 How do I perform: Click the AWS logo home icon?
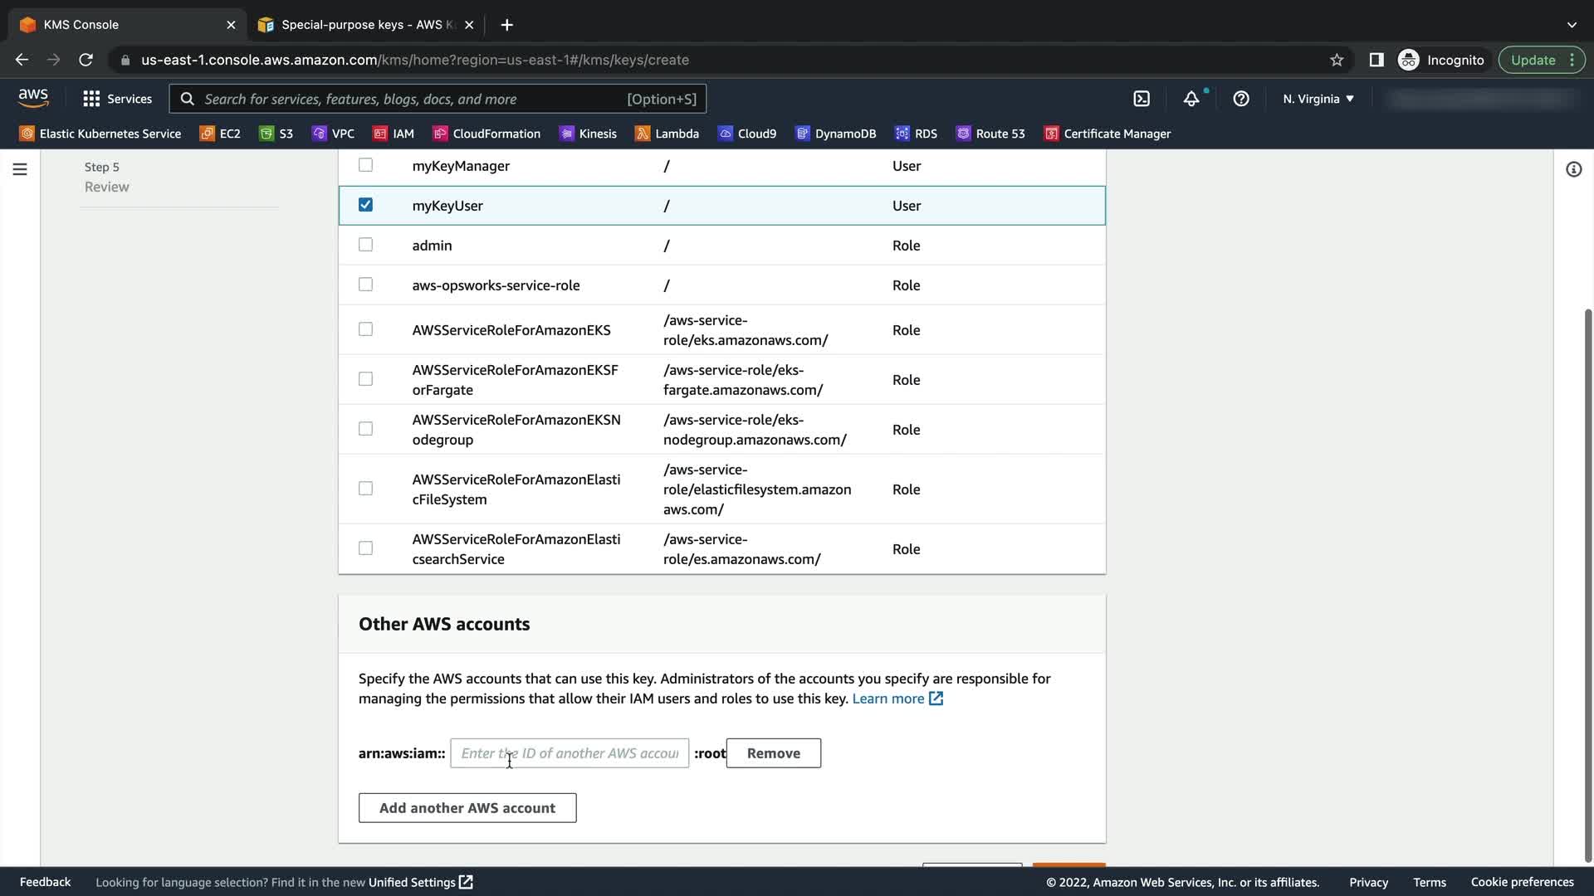(33, 98)
